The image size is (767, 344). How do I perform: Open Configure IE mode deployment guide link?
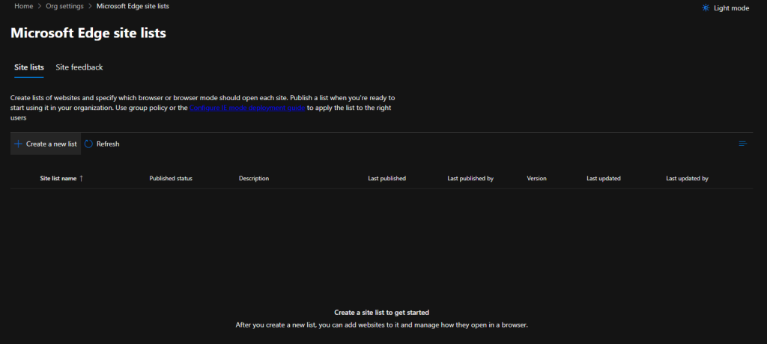(247, 108)
